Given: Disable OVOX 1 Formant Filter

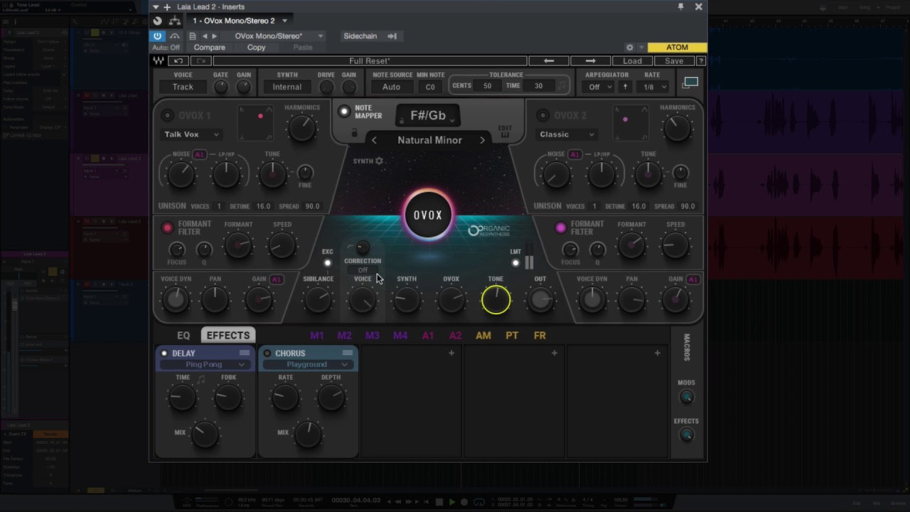Looking at the screenshot, I should 168,228.
